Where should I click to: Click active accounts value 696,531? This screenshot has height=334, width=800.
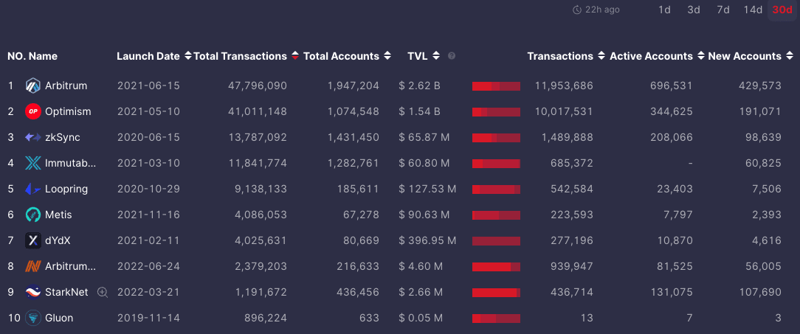click(x=671, y=86)
